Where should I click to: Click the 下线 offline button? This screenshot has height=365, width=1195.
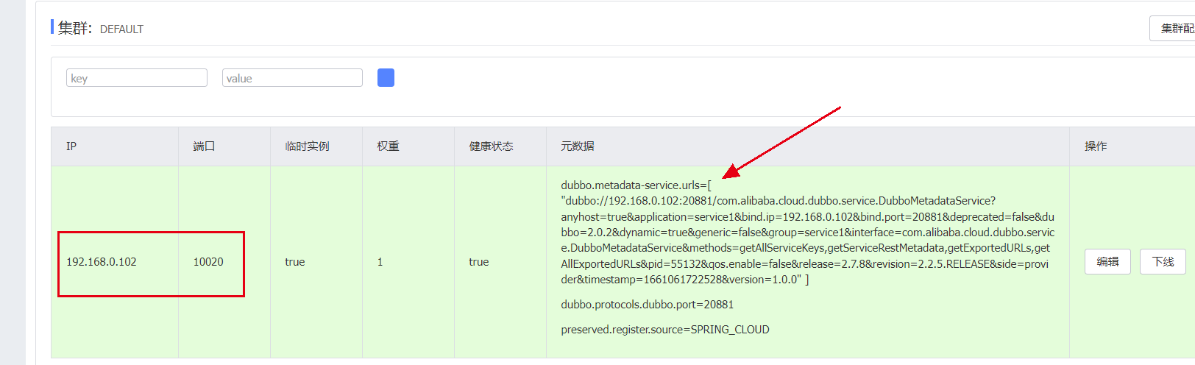pyautogui.click(x=1163, y=262)
